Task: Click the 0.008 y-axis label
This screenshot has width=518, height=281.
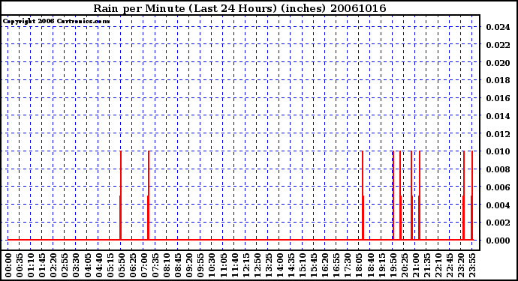Action: pos(498,169)
